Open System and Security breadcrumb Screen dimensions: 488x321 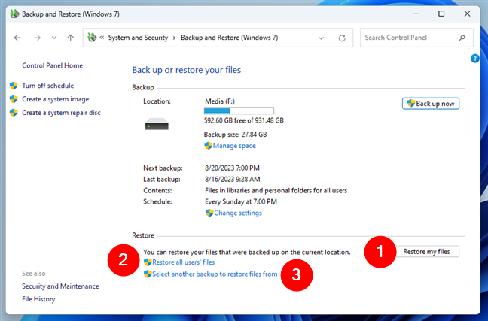[138, 38]
